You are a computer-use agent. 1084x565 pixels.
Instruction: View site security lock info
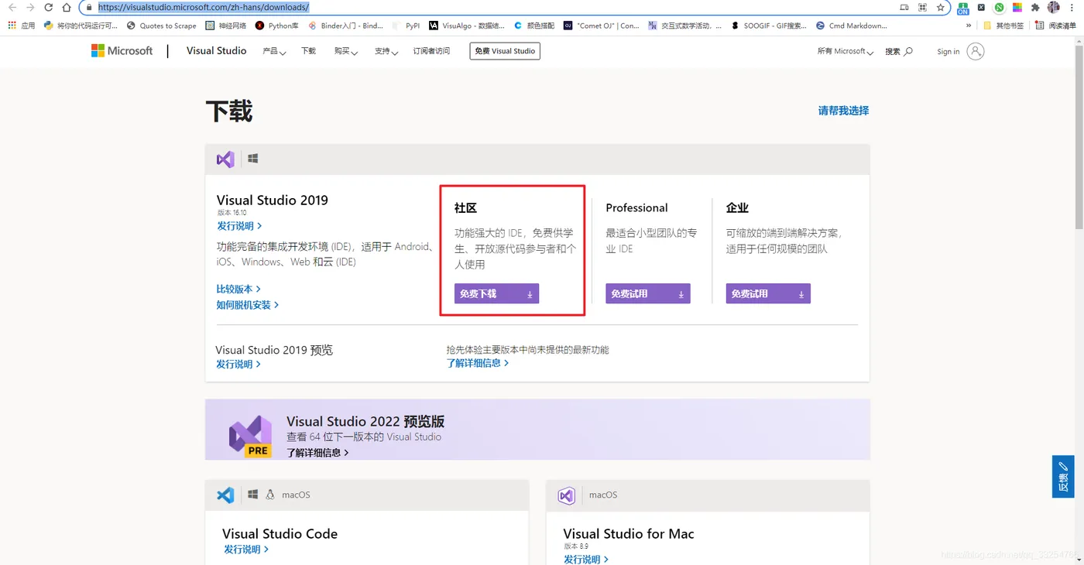(89, 7)
